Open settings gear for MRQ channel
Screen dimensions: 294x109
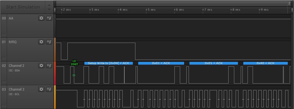[x=41, y=42]
